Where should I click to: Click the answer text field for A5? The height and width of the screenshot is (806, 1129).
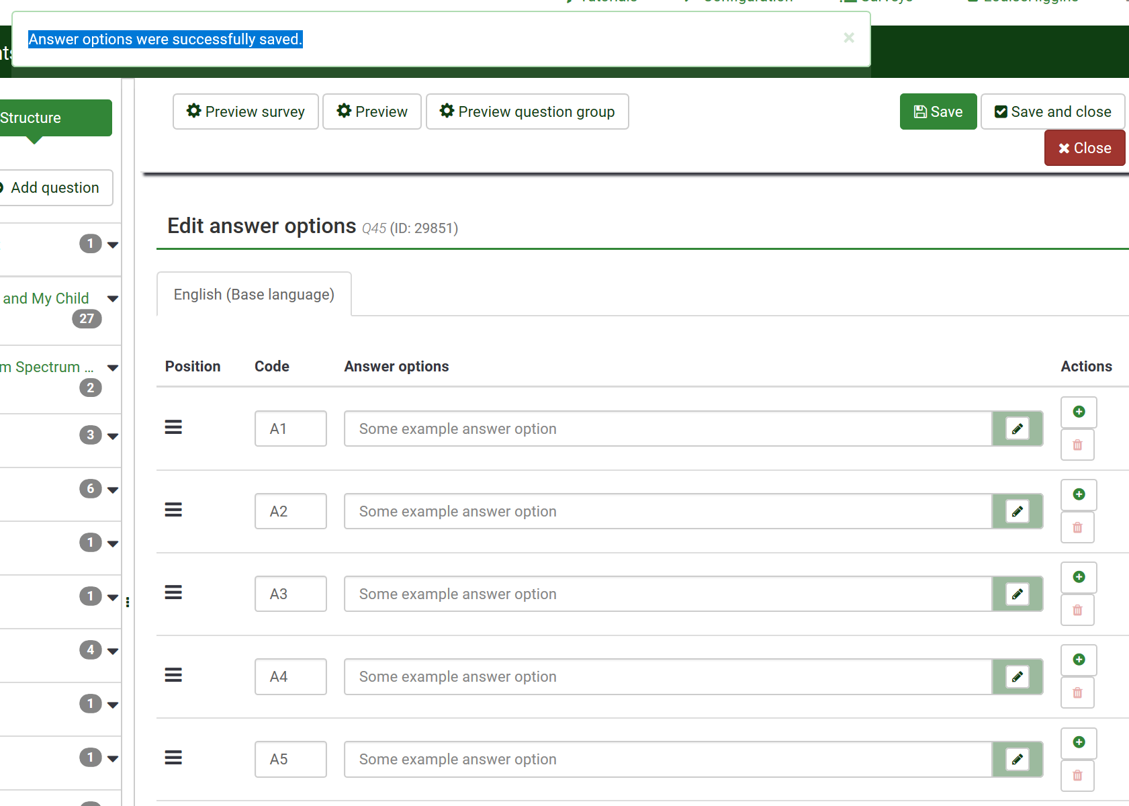[668, 759]
